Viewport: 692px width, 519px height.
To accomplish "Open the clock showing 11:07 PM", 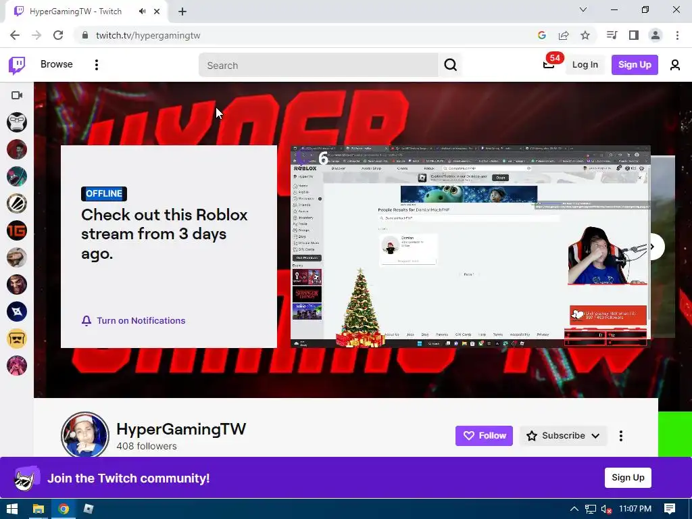I will [635, 509].
